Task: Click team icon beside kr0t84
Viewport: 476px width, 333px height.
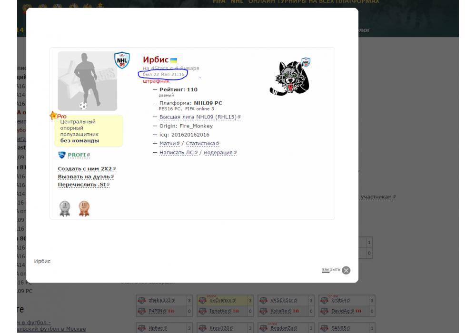Action: pyautogui.click(x=325, y=300)
